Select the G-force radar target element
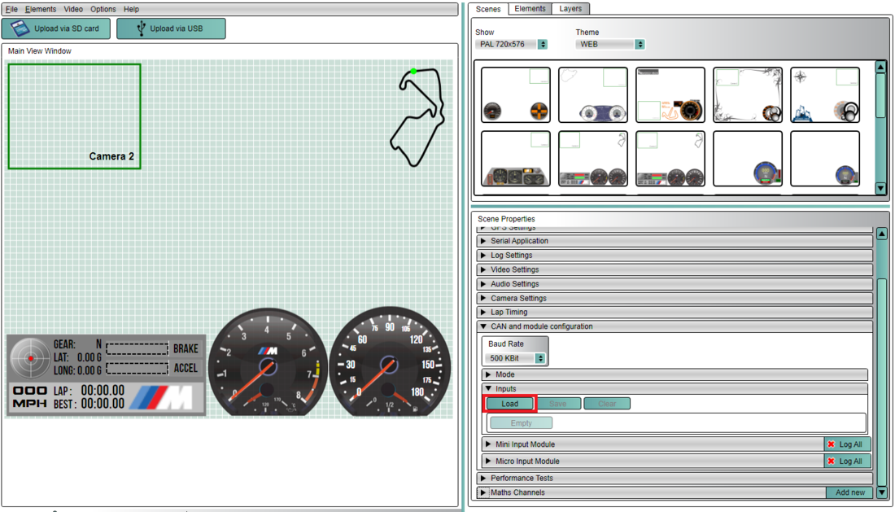Image resolution: width=895 pixels, height=512 pixels. (x=31, y=358)
